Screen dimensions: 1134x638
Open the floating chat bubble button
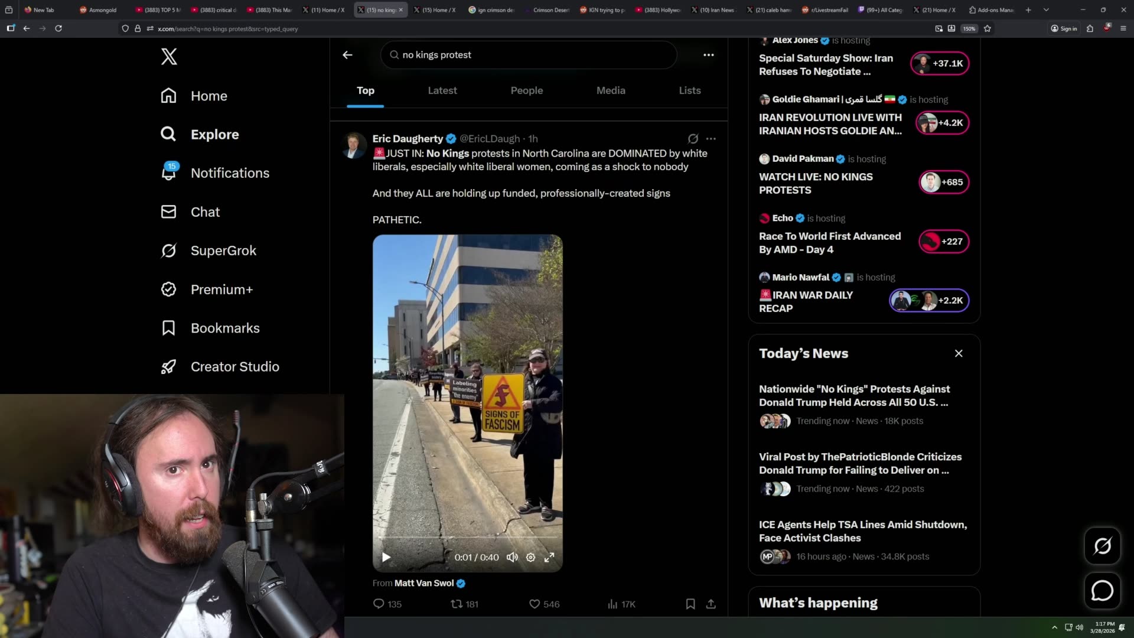pyautogui.click(x=1102, y=591)
